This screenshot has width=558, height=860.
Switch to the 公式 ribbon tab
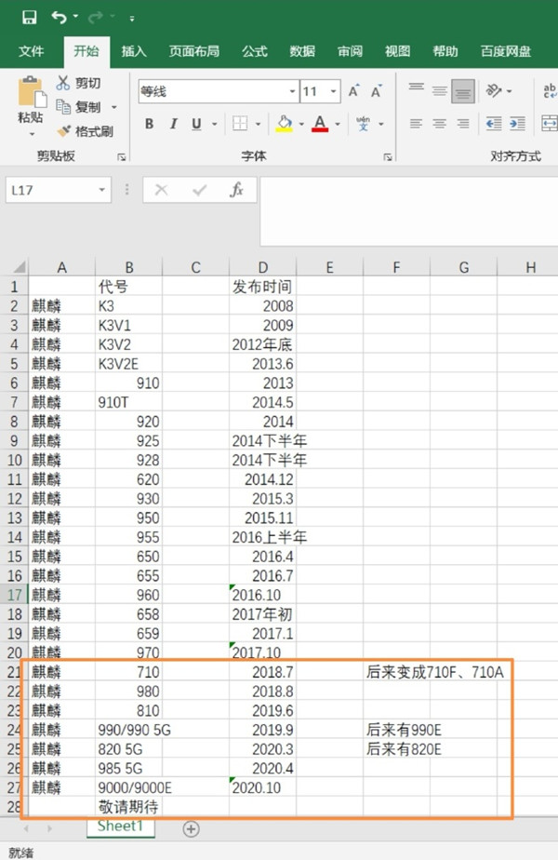pyautogui.click(x=255, y=51)
